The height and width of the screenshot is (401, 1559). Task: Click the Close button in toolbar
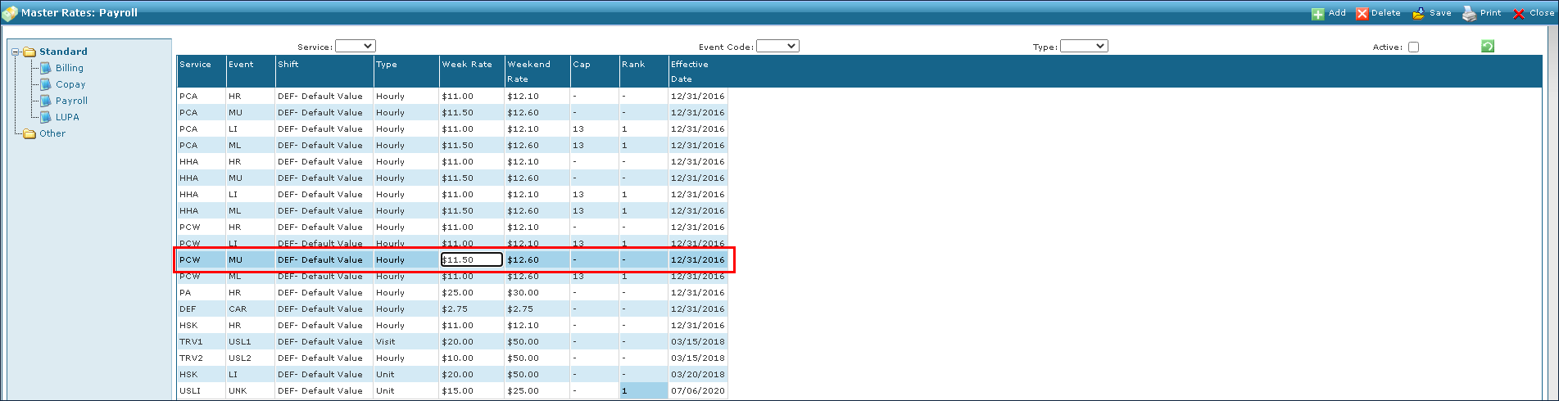(1533, 14)
